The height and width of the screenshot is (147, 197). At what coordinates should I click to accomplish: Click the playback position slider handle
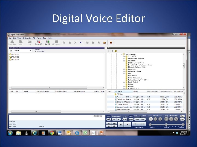tap(166, 125)
